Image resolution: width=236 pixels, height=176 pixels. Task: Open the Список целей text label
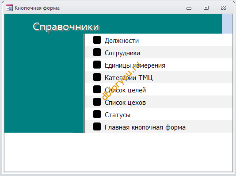[125, 90]
